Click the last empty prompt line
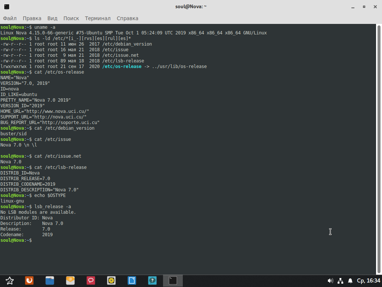Screen dimensions: 382x287 point(16,240)
